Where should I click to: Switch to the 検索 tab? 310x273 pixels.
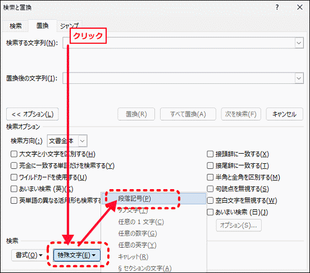[16, 26]
